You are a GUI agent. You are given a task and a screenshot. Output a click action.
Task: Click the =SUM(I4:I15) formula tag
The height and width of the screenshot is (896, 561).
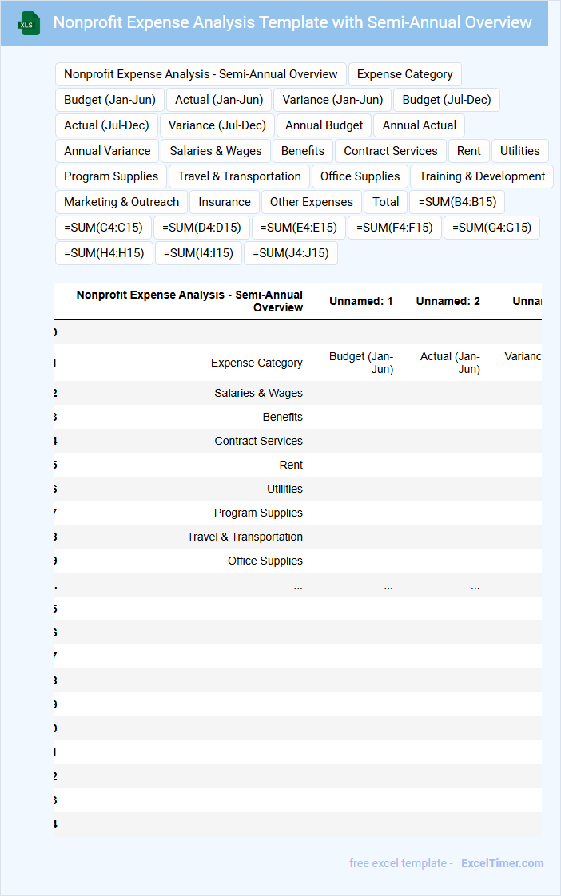(198, 253)
